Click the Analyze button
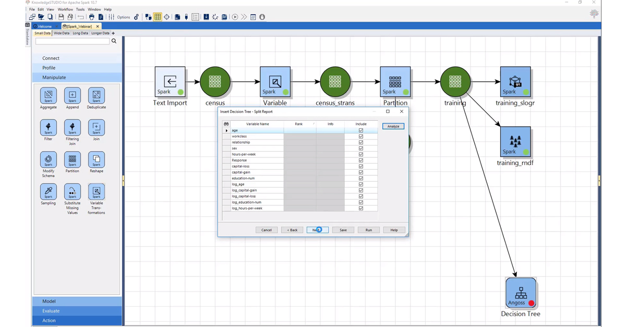The width and height of the screenshot is (626, 327). (393, 127)
